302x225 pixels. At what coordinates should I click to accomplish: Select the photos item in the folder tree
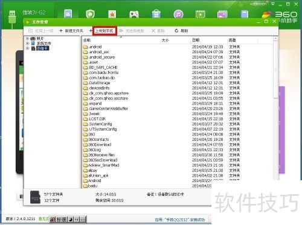(40, 38)
